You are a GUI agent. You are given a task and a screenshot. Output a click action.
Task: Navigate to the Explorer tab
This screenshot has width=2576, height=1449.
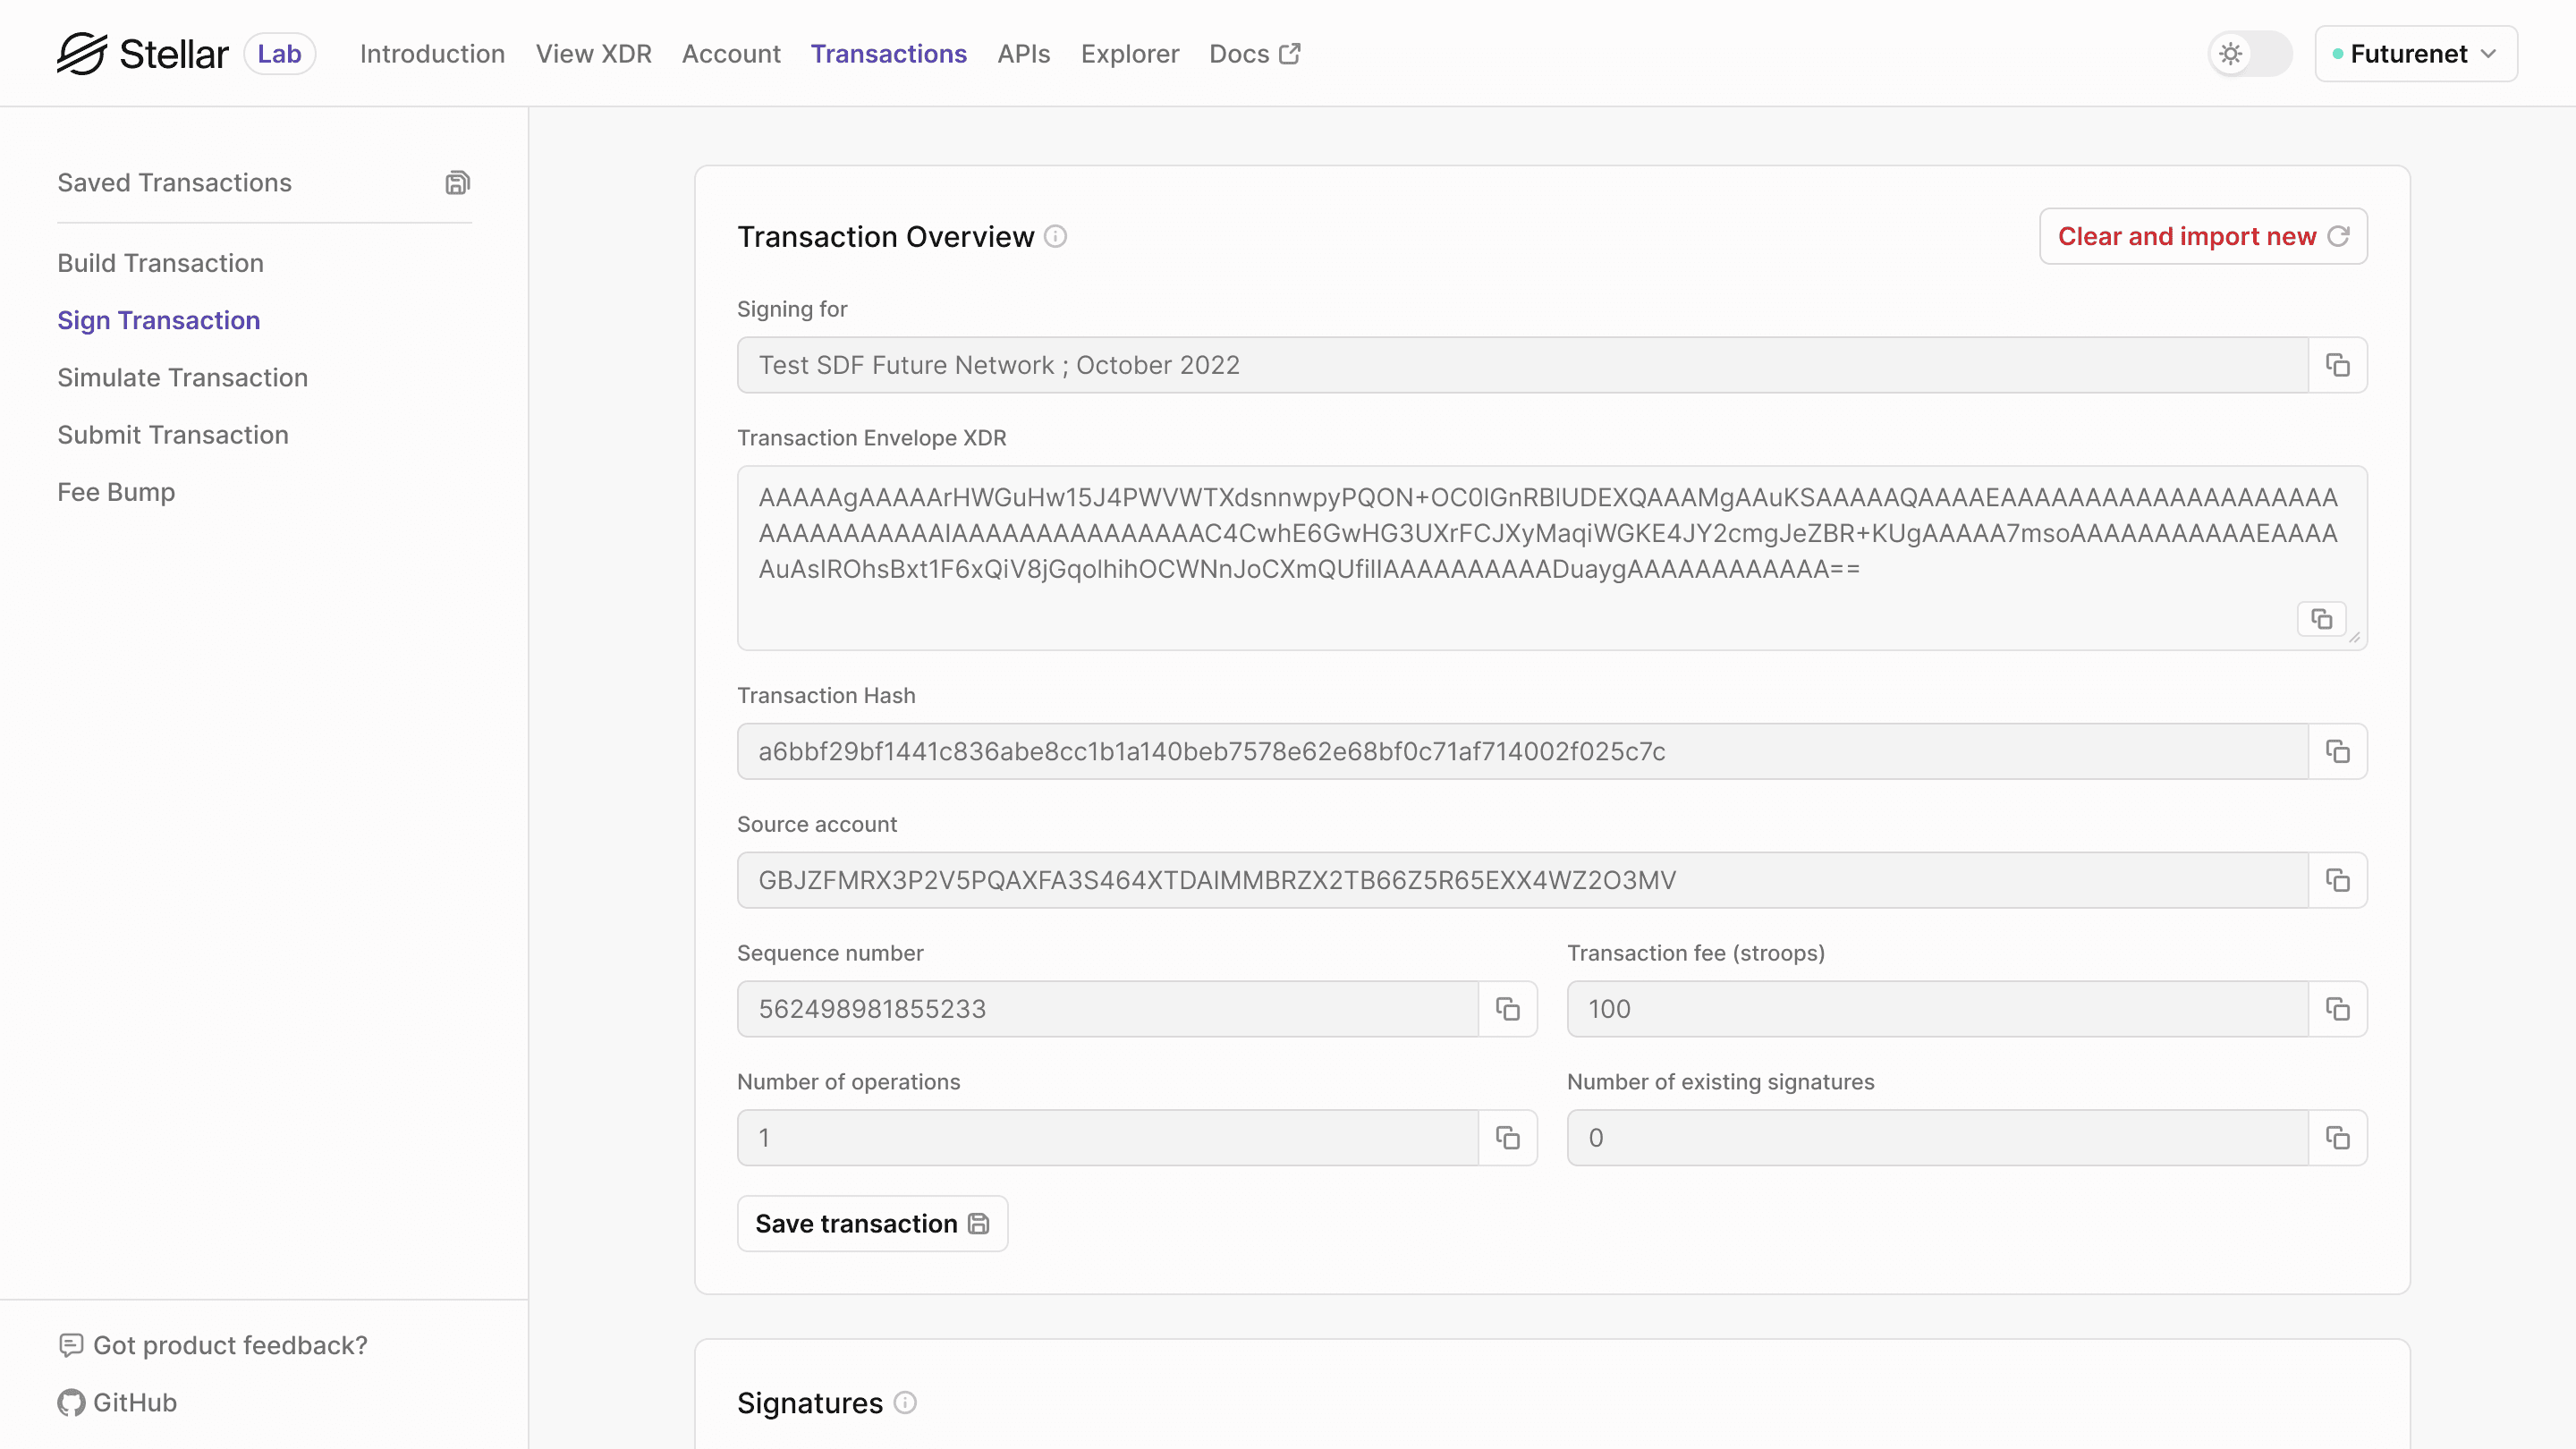pos(1129,54)
